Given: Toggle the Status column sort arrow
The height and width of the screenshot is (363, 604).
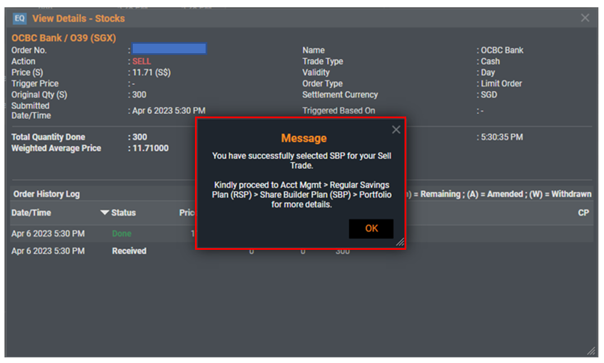Looking at the screenshot, I should [x=104, y=212].
